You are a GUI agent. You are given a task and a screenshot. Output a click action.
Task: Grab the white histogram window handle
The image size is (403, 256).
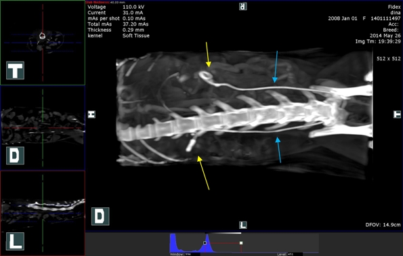click(x=241, y=243)
